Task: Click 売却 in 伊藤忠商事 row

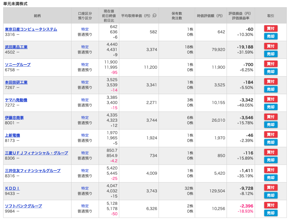Action: (x=271, y=125)
